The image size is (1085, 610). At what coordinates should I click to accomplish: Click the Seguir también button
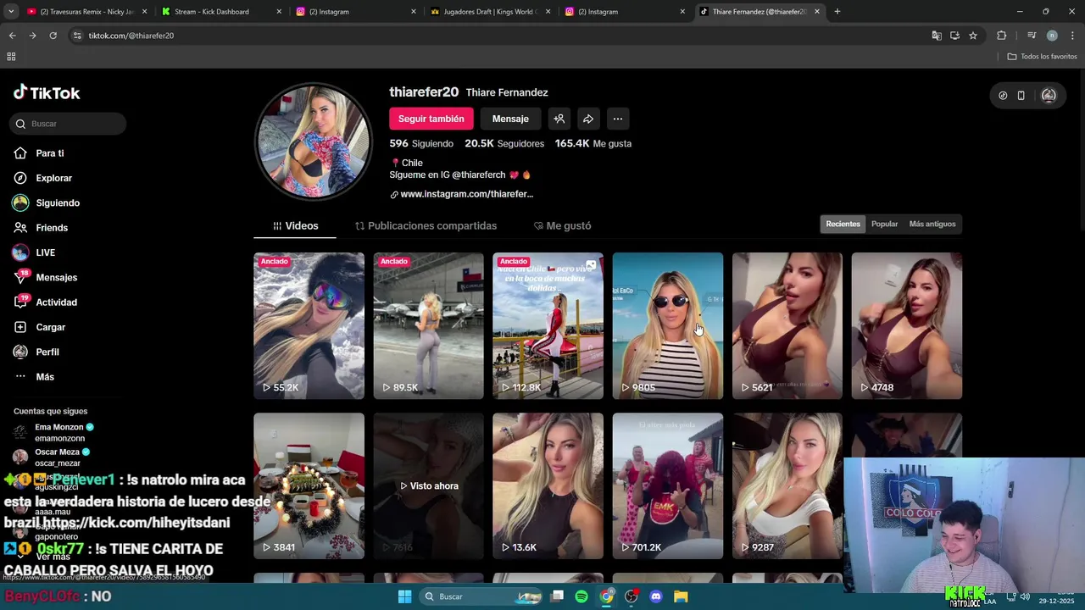[x=431, y=119]
